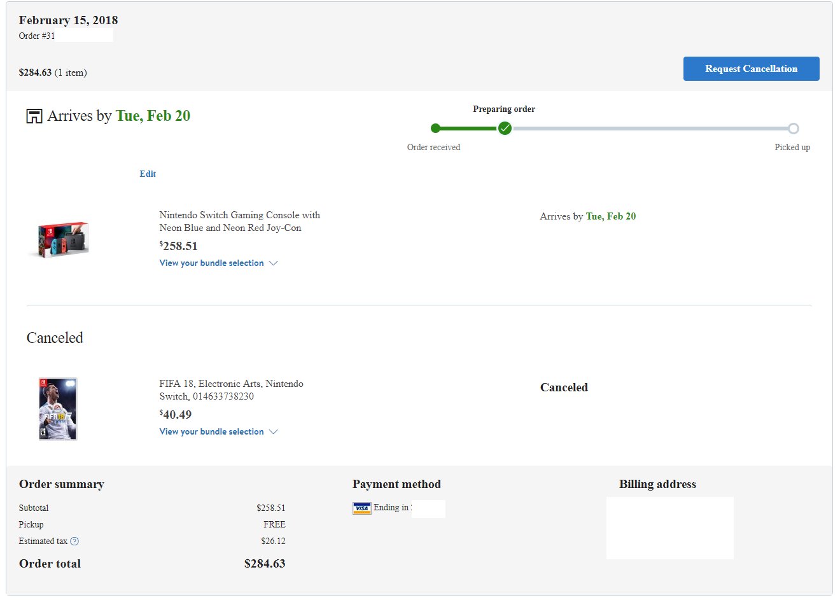The image size is (840, 600).
Task: Click the Visa card icon
Action: point(361,508)
